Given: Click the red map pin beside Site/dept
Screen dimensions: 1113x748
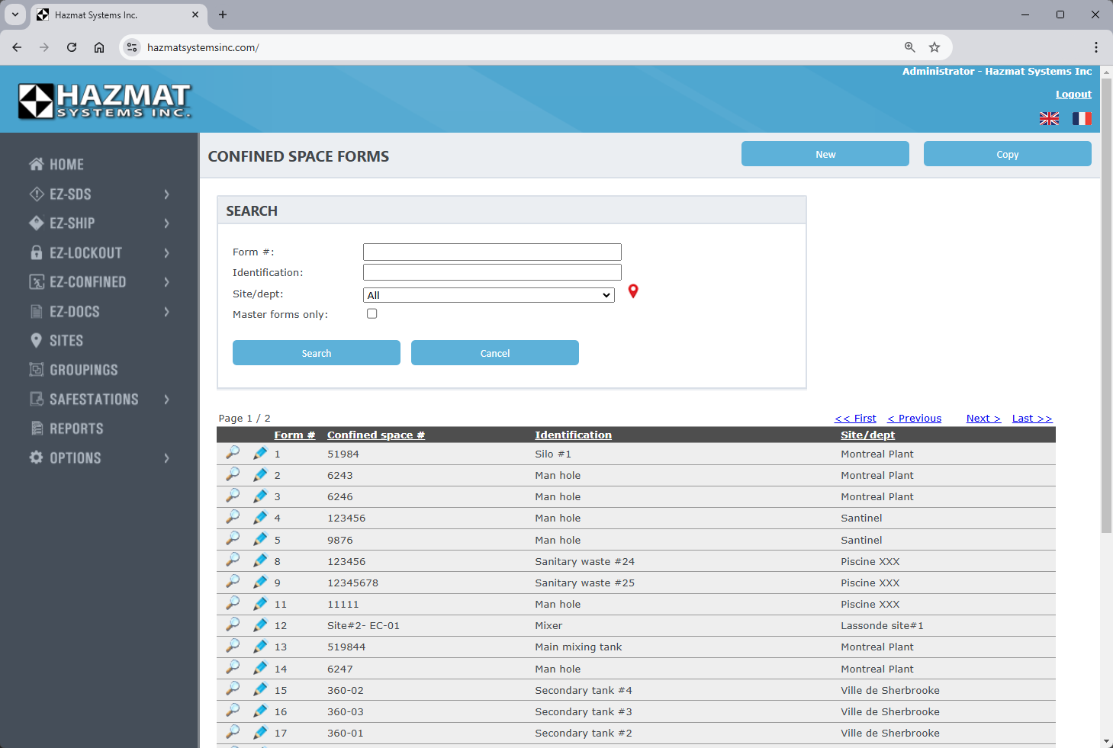Looking at the screenshot, I should [x=632, y=291].
